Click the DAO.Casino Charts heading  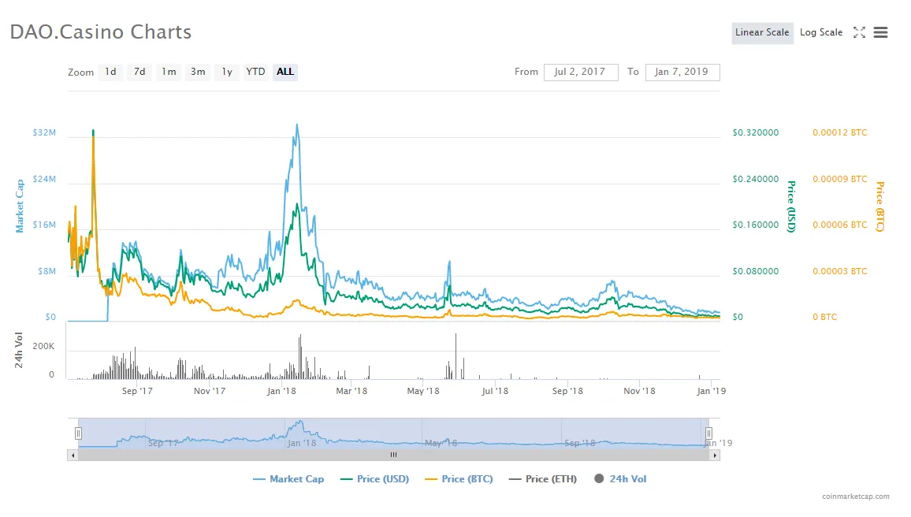(101, 32)
